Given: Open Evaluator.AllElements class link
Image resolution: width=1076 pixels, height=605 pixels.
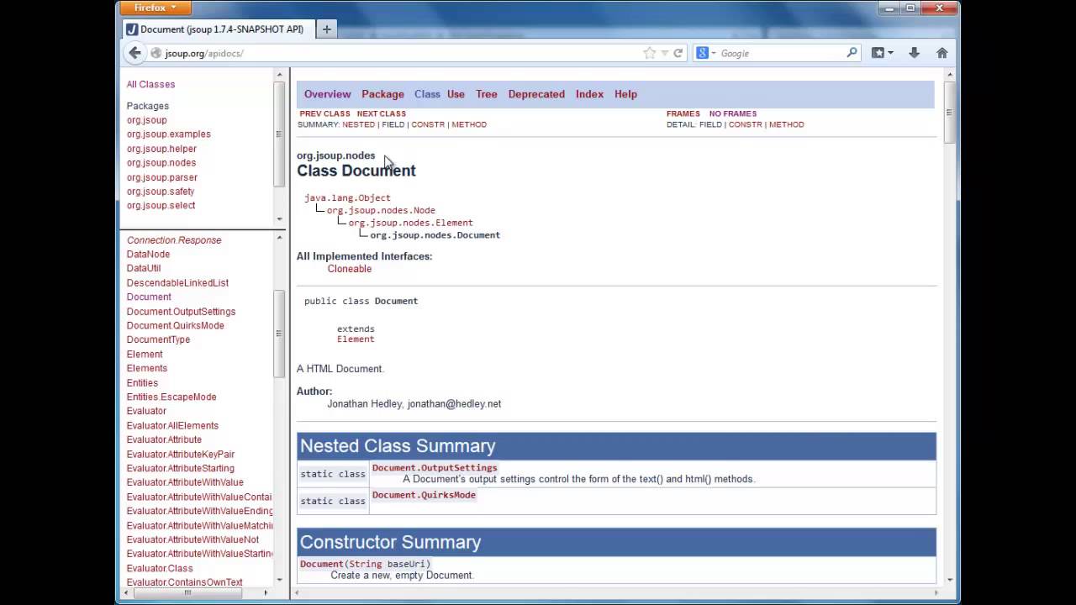Looking at the screenshot, I should 172,425.
